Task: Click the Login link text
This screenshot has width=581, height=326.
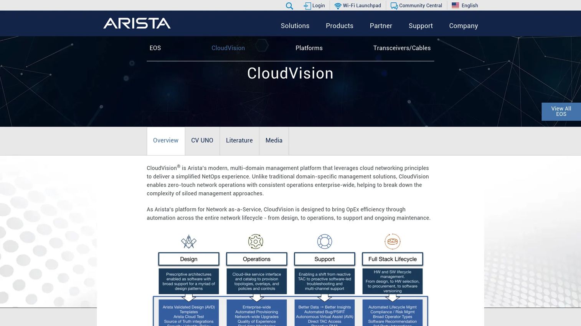Action: click(x=319, y=6)
